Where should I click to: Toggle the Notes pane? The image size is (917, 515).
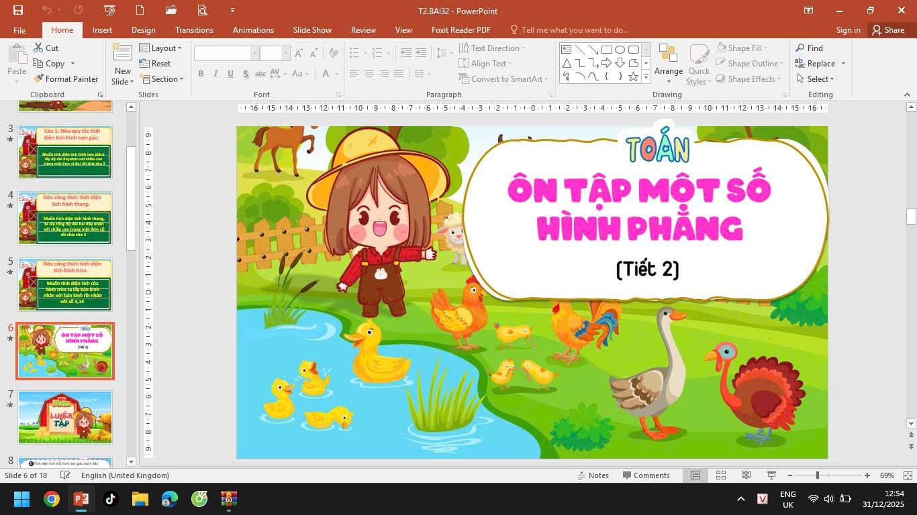(x=593, y=475)
